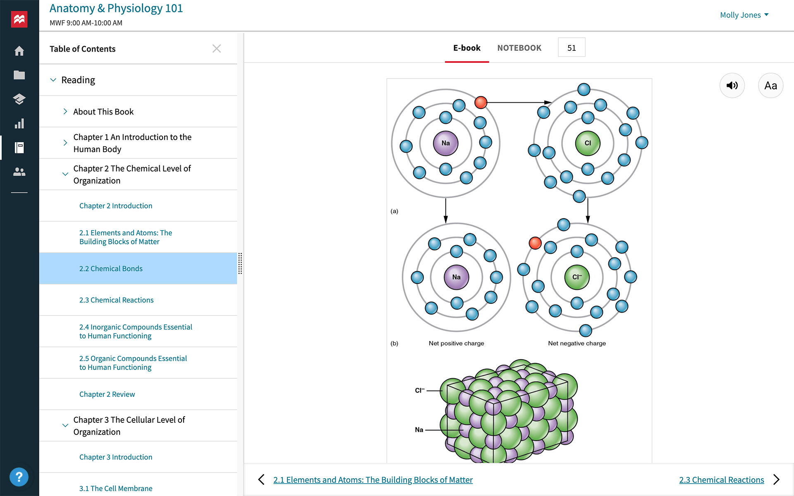Click the home dashboard icon
The width and height of the screenshot is (794, 496).
(x=20, y=50)
